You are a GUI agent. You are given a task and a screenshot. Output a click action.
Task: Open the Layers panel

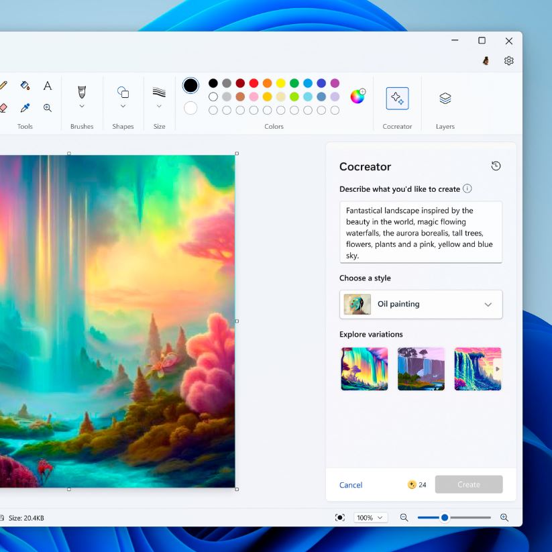pos(445,99)
